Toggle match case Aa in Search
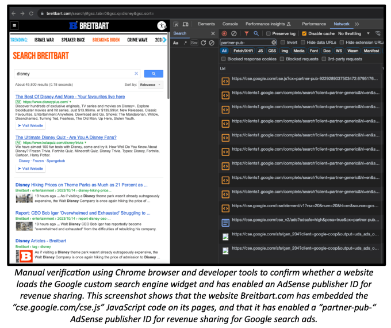 tap(176, 43)
